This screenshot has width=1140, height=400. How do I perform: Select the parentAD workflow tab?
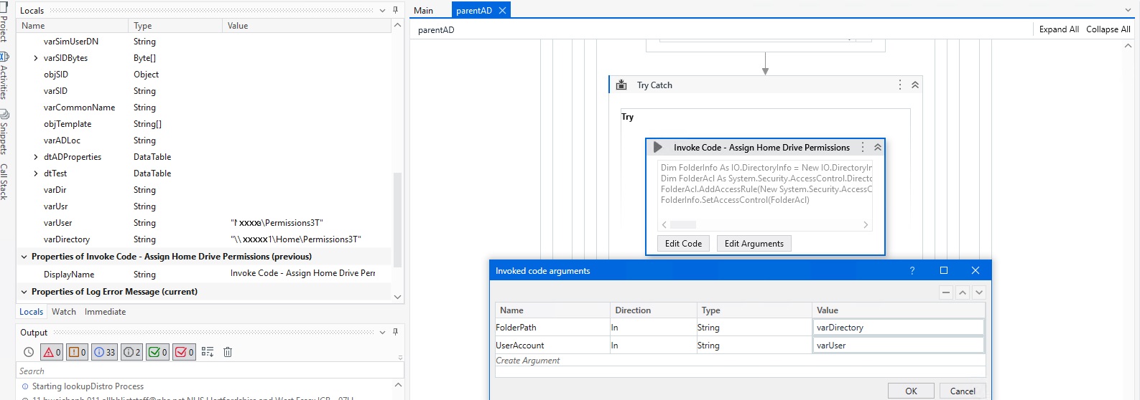coord(474,11)
